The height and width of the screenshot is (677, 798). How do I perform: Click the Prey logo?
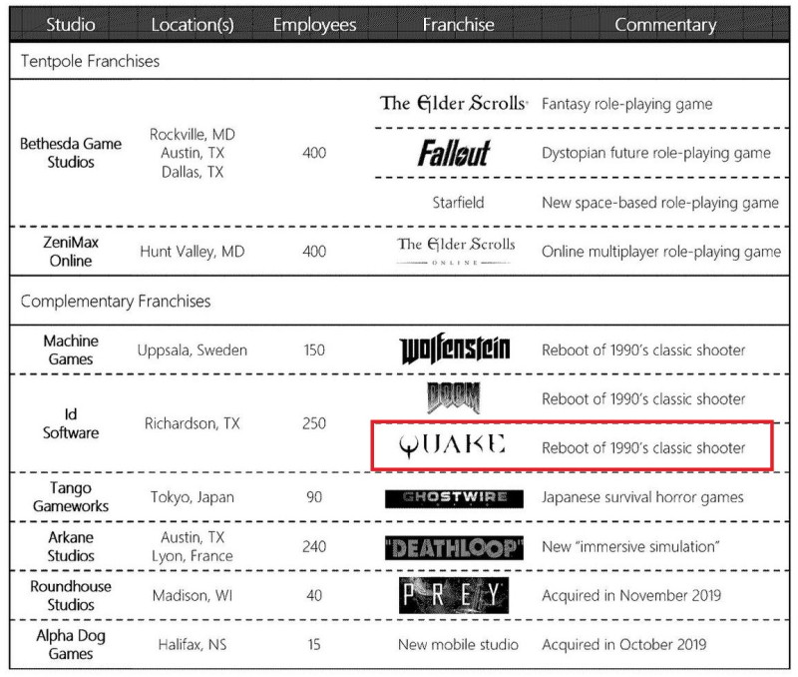click(454, 595)
